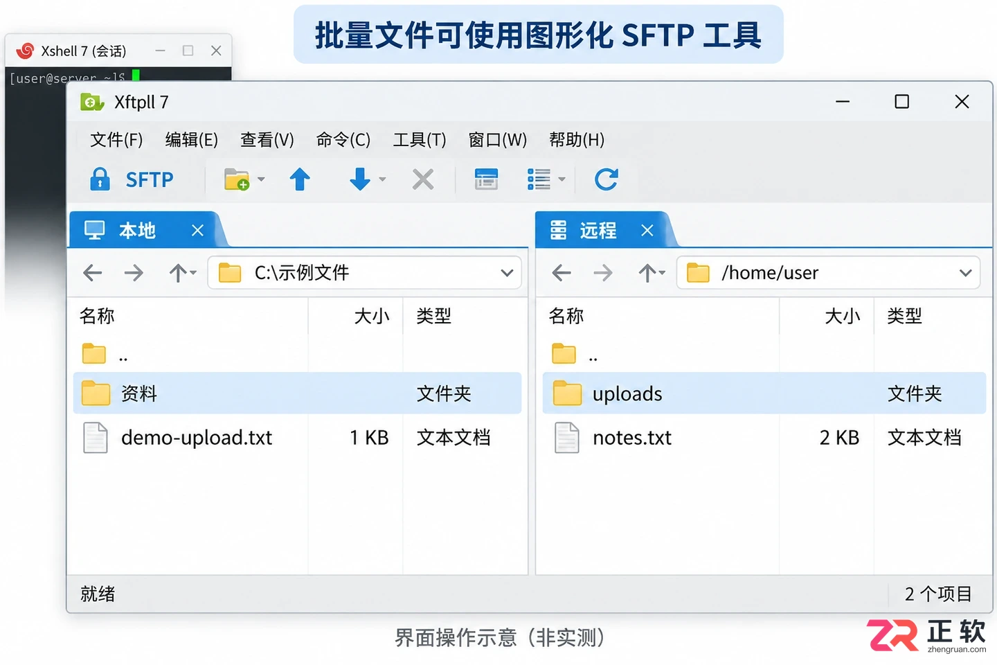Open the 窗口(W) menu
The height and width of the screenshot is (665, 997).
point(498,140)
